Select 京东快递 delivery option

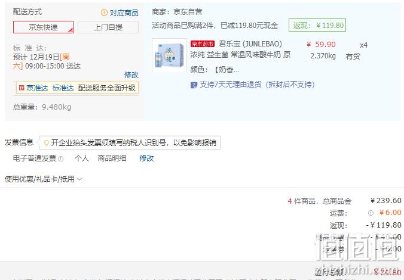point(43,27)
